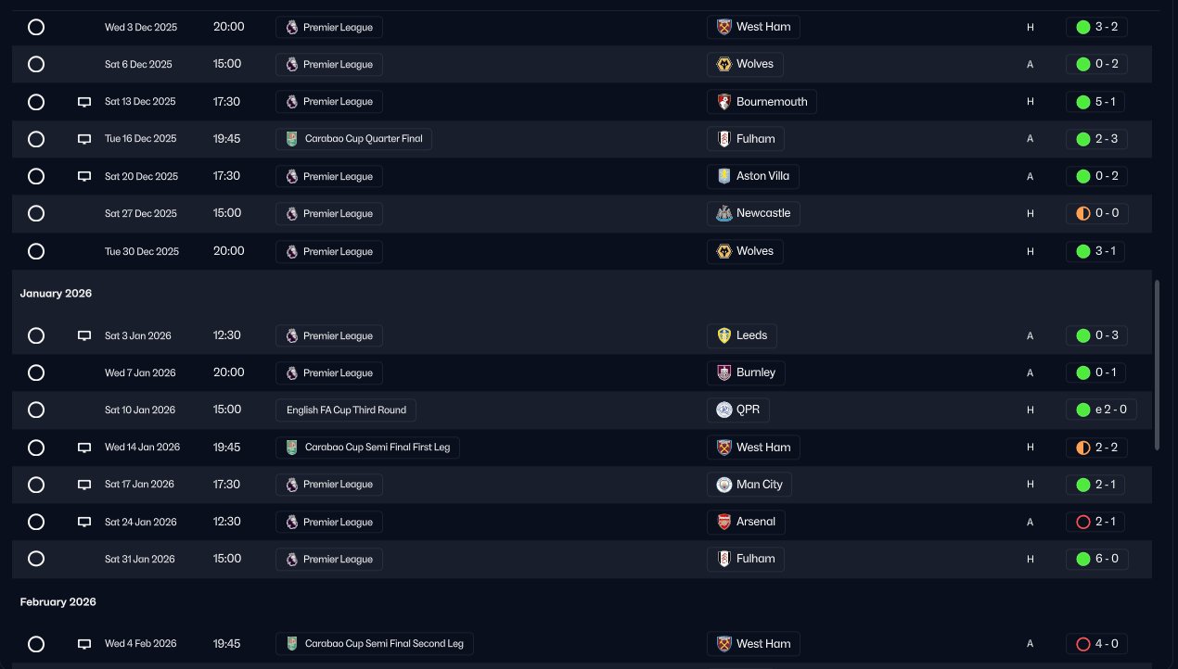Collapse the February 2026 month header
Screen dimensions: 1178x669
(x=58, y=602)
